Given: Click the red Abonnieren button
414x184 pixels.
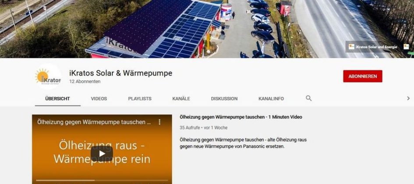Looking at the screenshot, I should 362,76.
